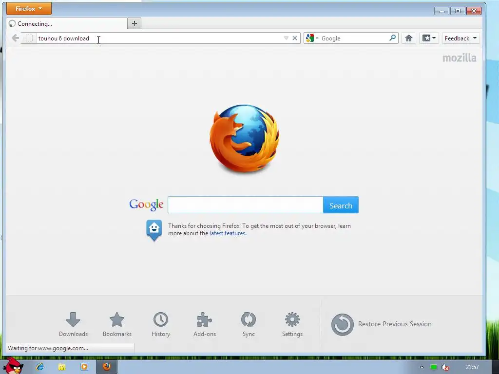Open the search engine selector dropdown
Image resolution: width=499 pixels, height=374 pixels.
(x=312, y=38)
